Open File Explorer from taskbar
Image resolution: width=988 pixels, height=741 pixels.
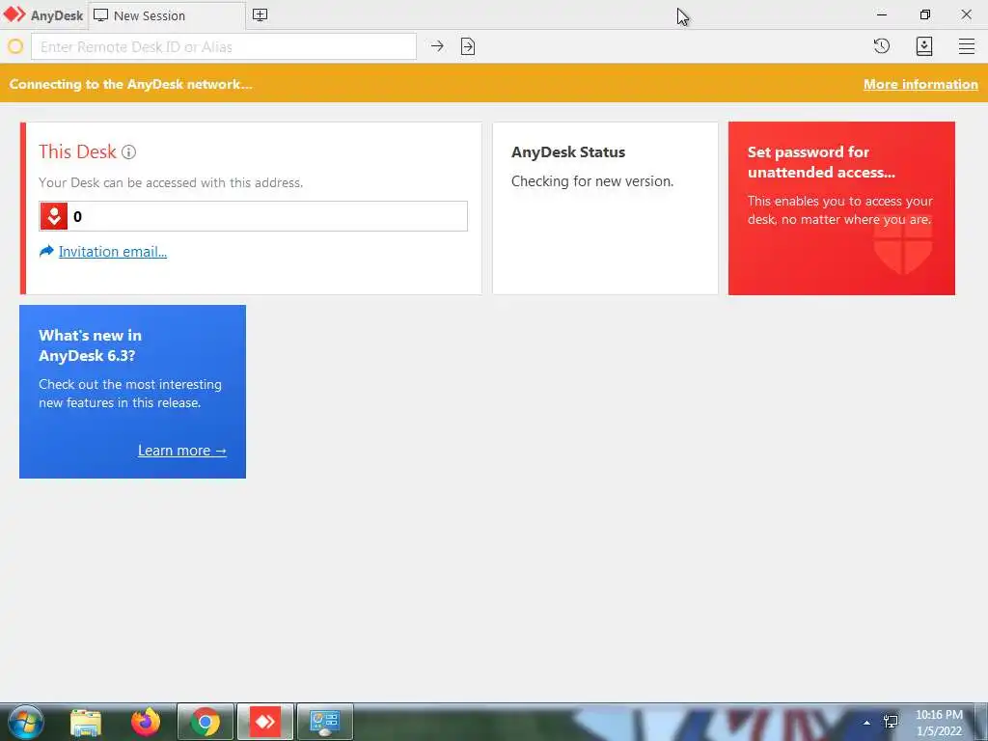click(x=86, y=722)
